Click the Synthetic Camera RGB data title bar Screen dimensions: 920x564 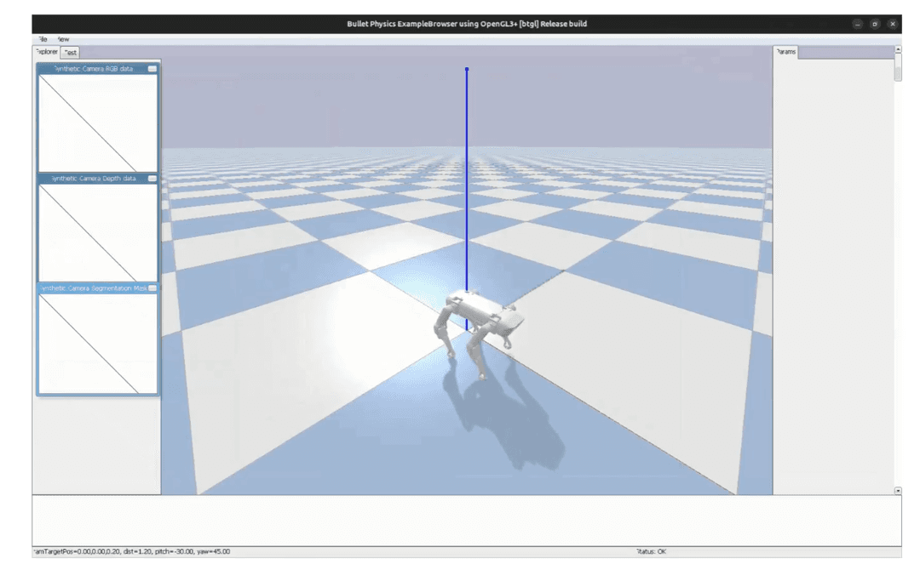[92, 69]
